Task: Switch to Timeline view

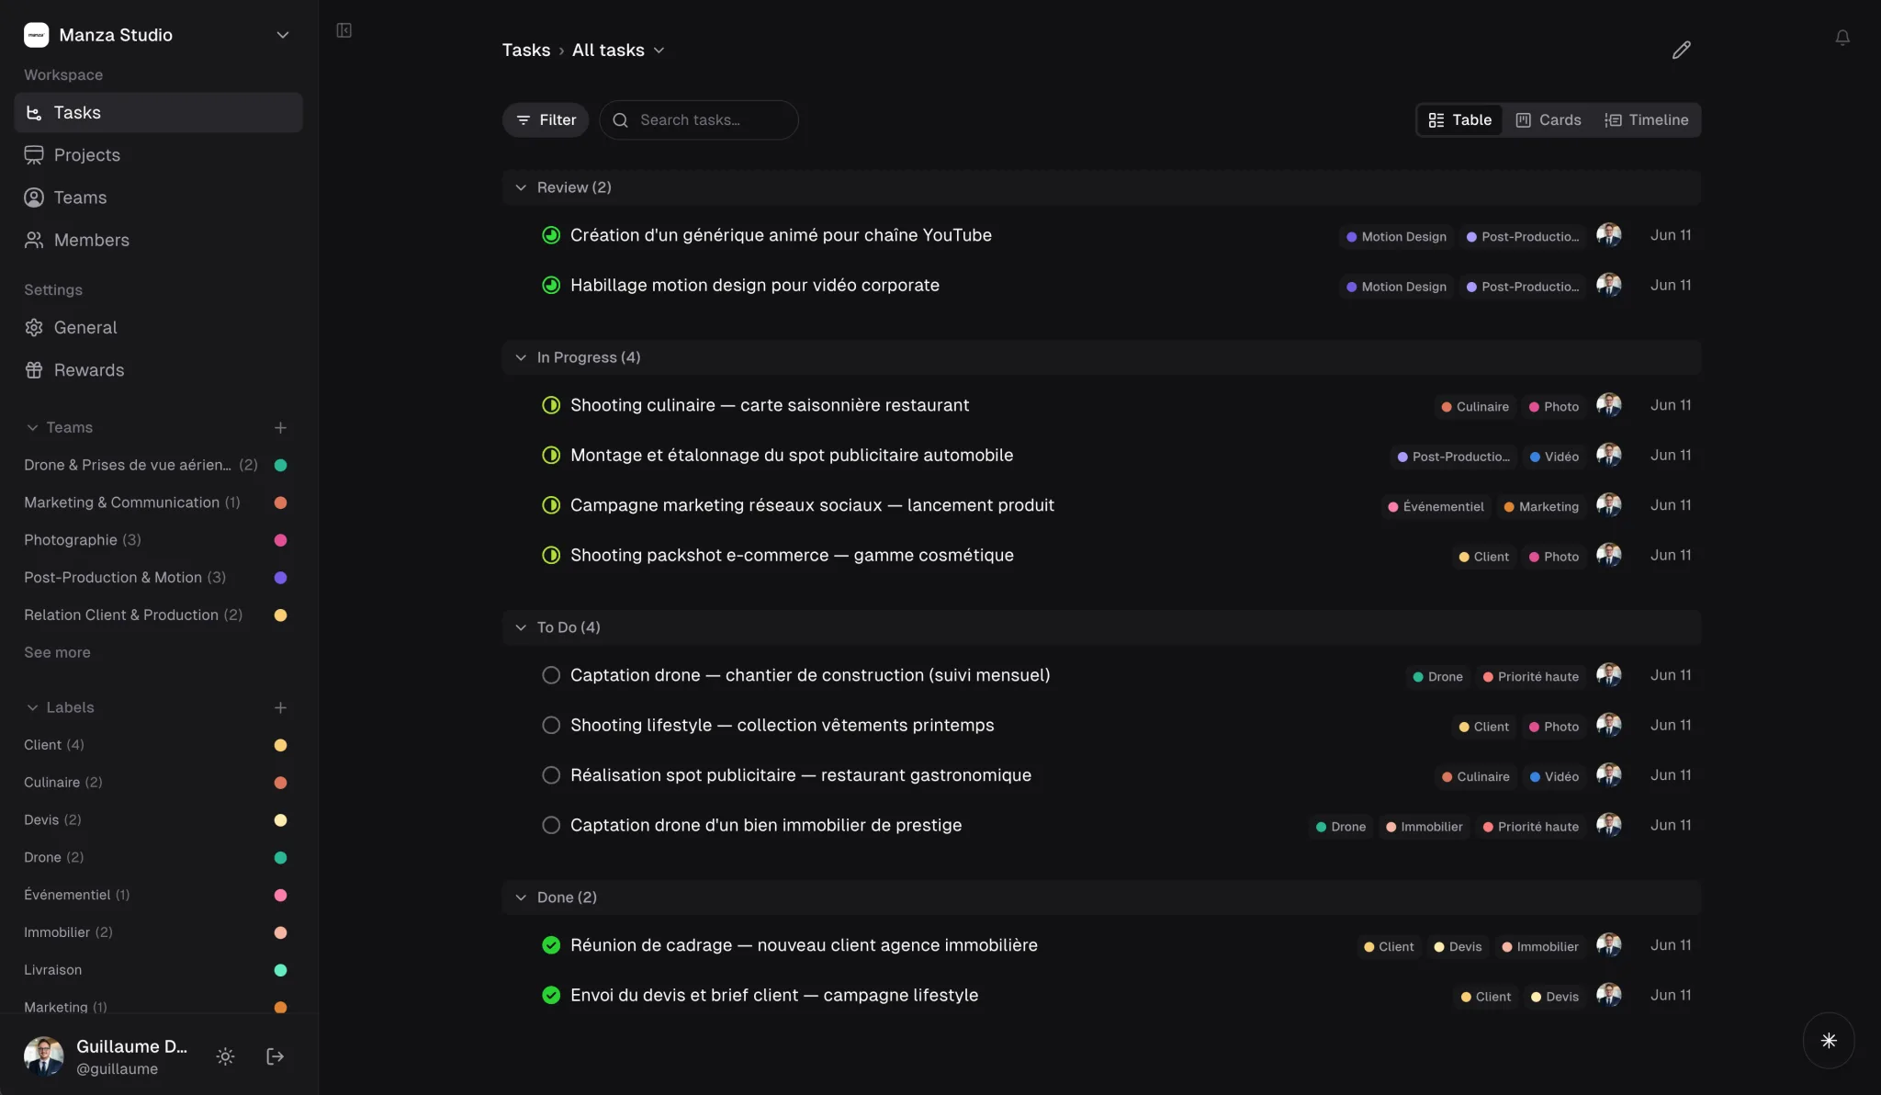Action: pos(1647,120)
